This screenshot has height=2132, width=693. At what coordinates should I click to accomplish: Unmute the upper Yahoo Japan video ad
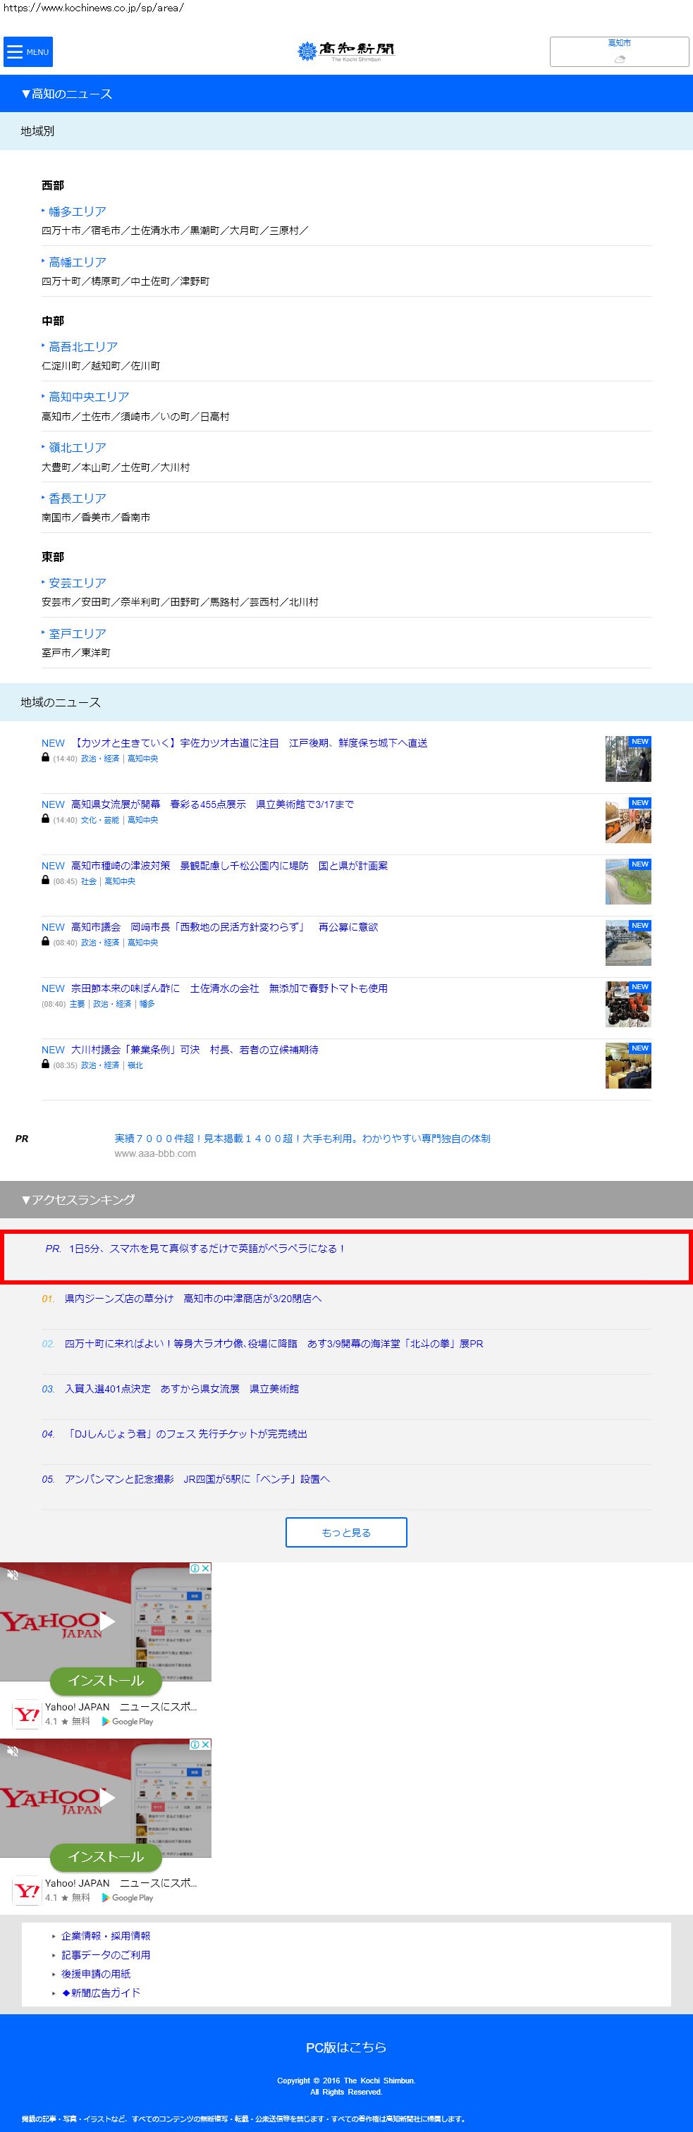13,1575
